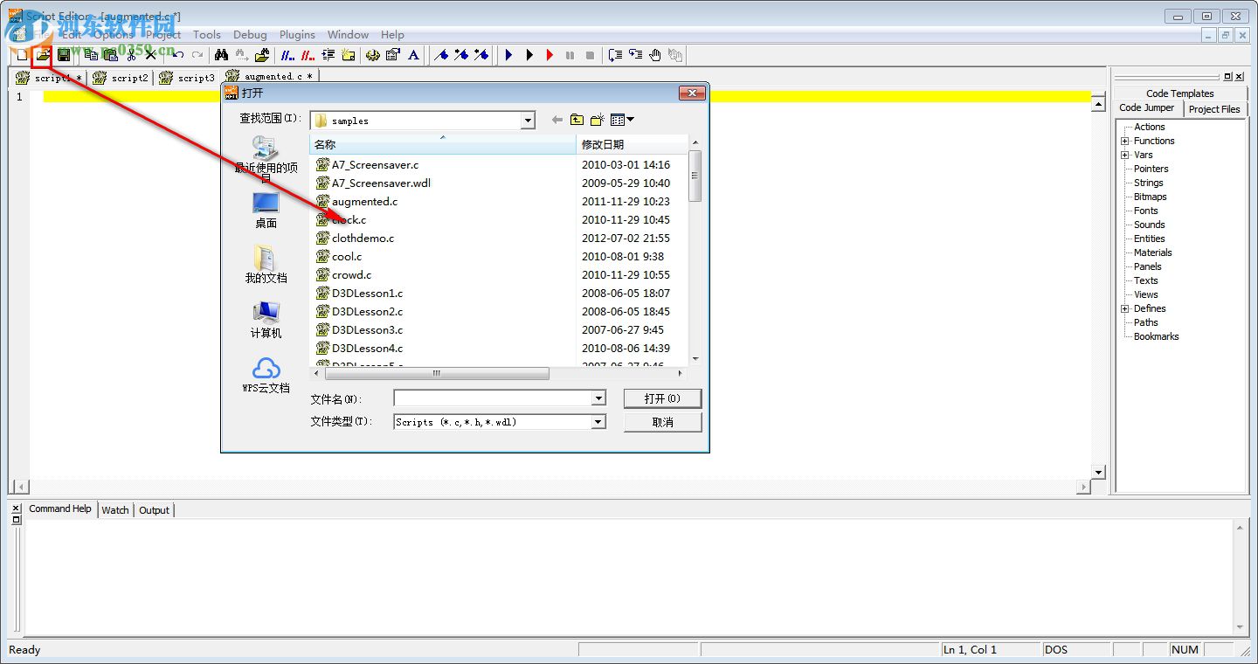Image resolution: width=1258 pixels, height=664 pixels.
Task: Open the Window menu
Action: coord(348,35)
